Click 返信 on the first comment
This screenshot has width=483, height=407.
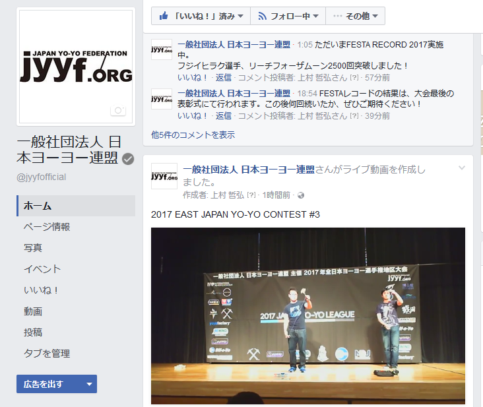pyautogui.click(x=223, y=78)
